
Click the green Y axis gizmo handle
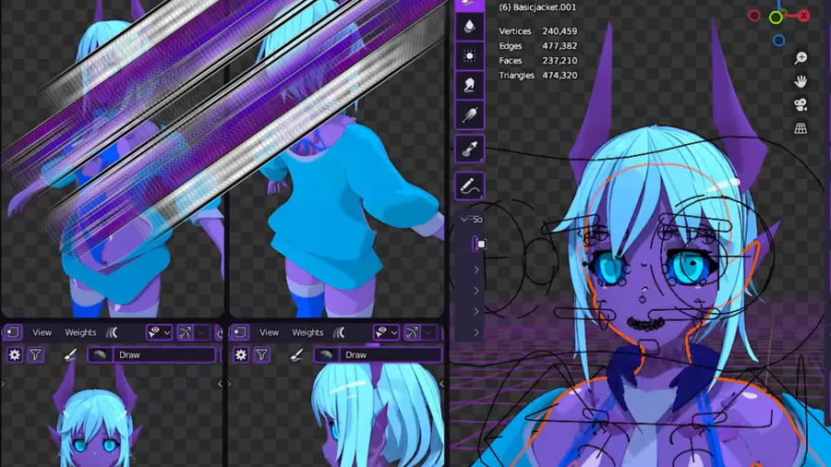click(x=776, y=18)
